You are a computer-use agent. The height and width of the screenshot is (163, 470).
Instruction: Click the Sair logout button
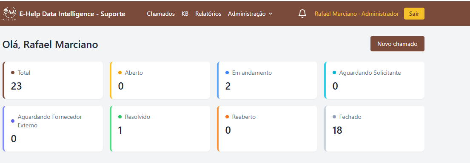414,14
